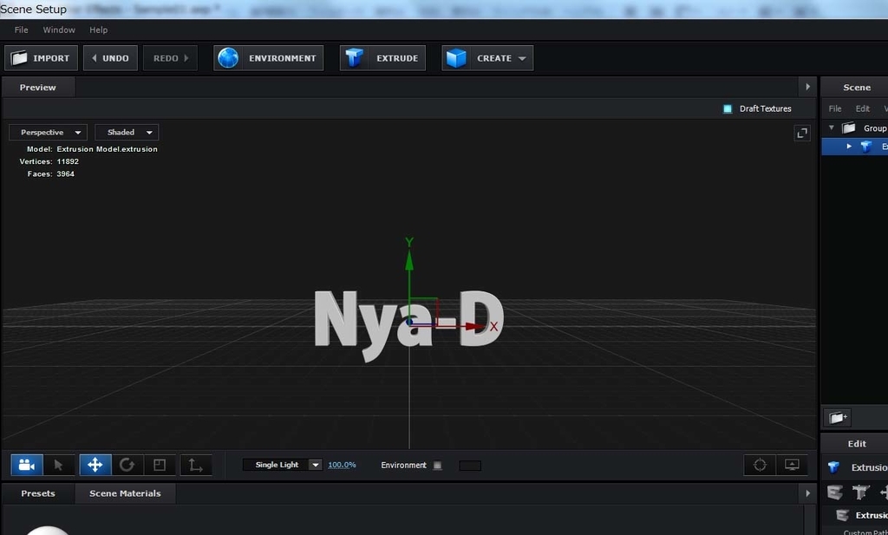The width and height of the screenshot is (888, 535).
Task: Select the Edit panel tab
Action: pos(856,444)
